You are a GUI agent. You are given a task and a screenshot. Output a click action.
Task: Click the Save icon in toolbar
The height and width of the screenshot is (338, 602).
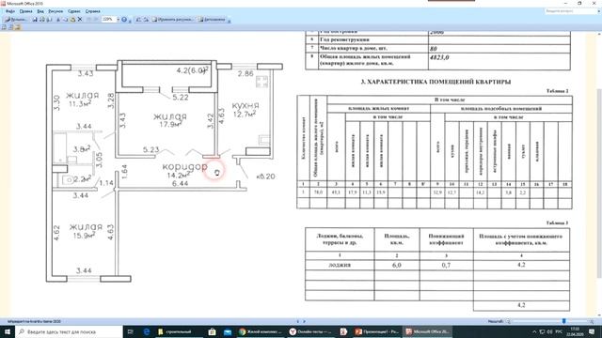[x=35, y=19]
